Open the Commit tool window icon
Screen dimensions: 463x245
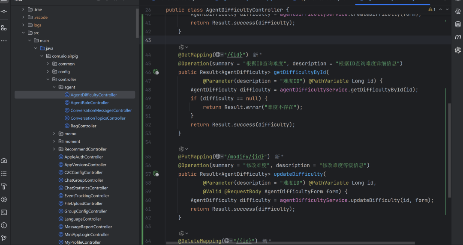point(4,11)
